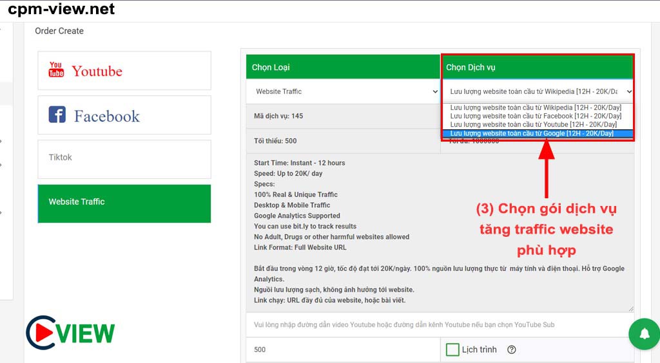Click the YouTube logo icon
Screen dimensions: 660x363
[x=56, y=70]
